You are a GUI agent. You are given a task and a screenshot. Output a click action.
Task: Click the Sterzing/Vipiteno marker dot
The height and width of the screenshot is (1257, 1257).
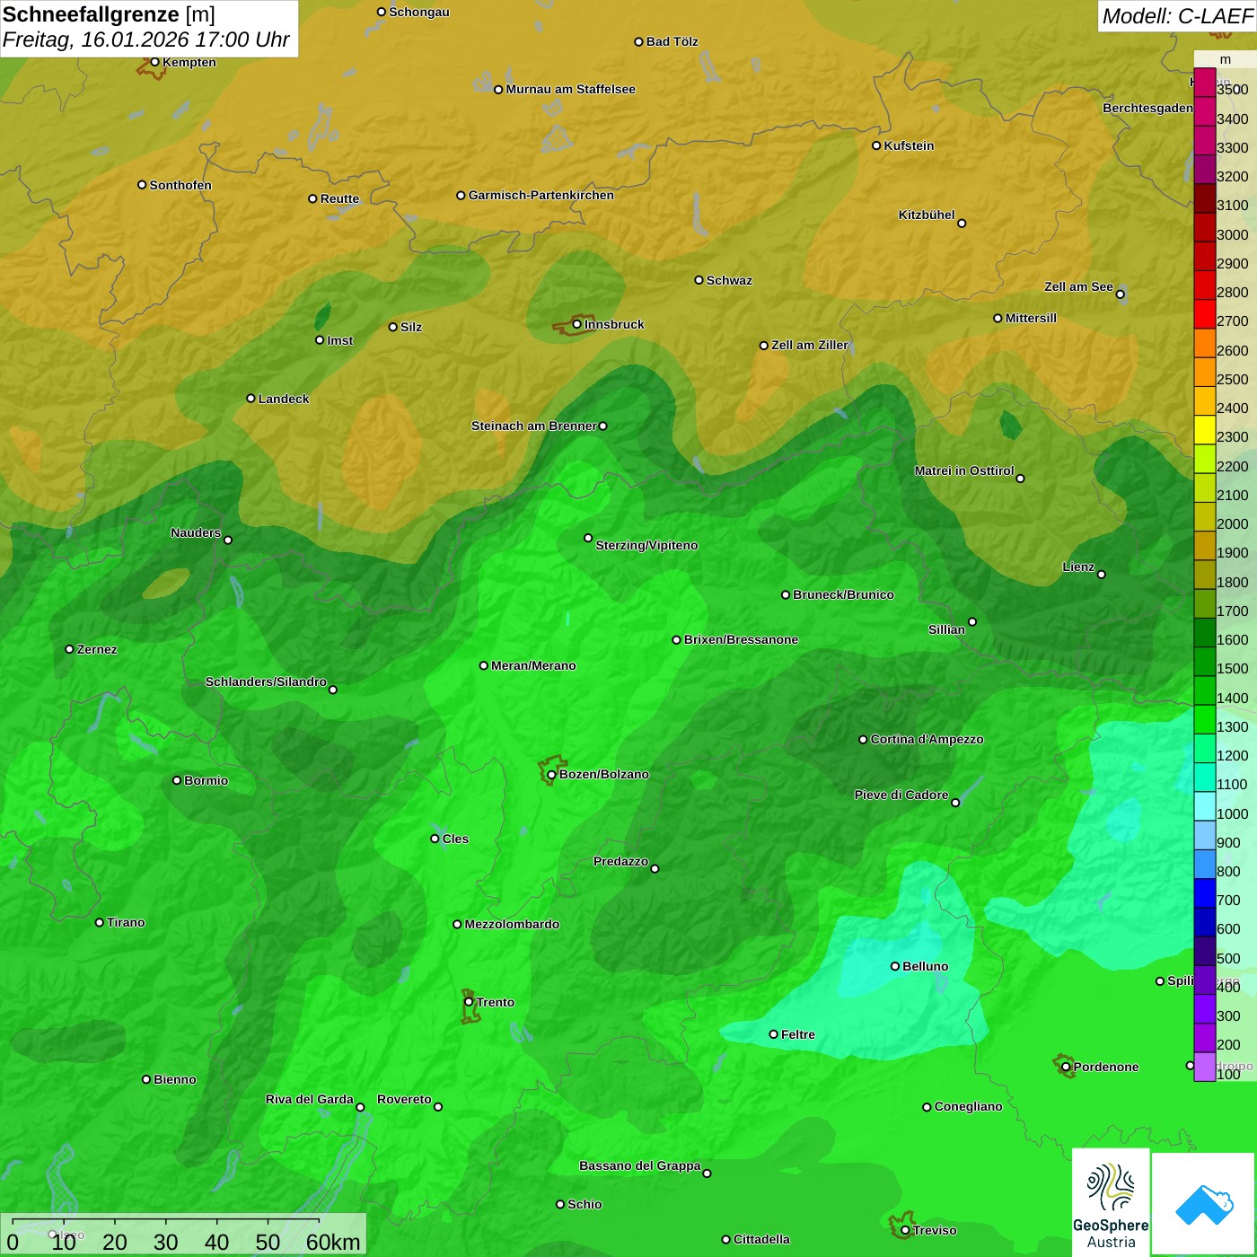coord(588,538)
